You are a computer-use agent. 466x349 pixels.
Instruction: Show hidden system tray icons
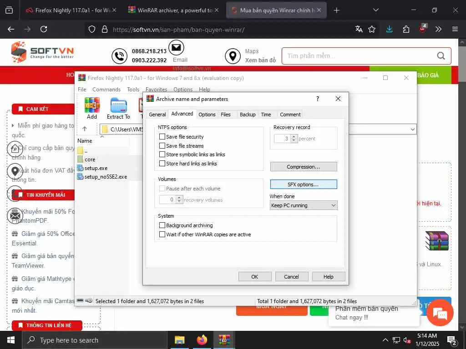[385, 340]
